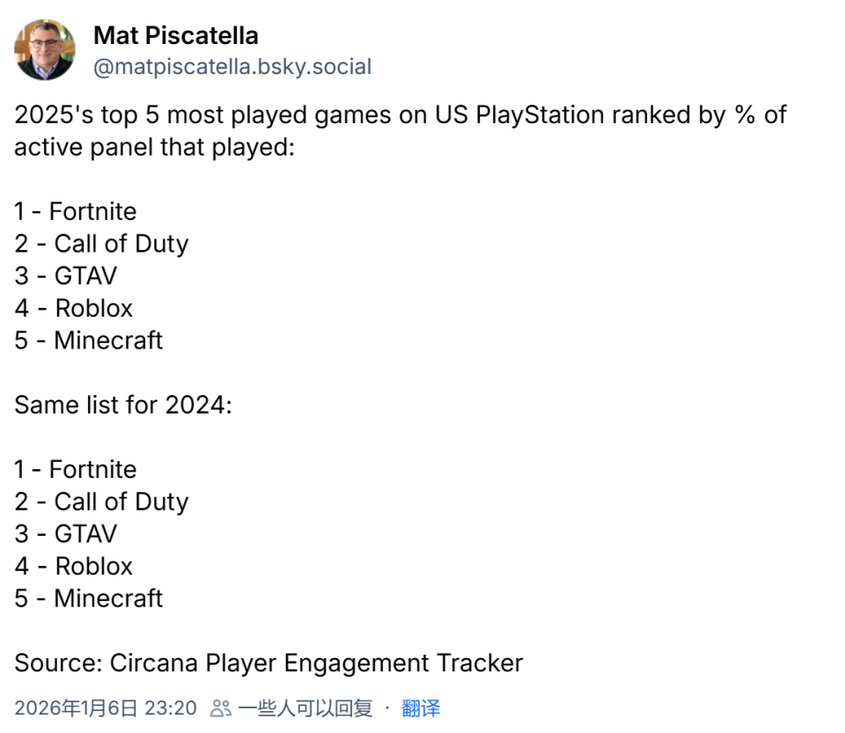Click the @matpiscatella.bsky.social handle
The height and width of the screenshot is (733, 845).
point(232,67)
